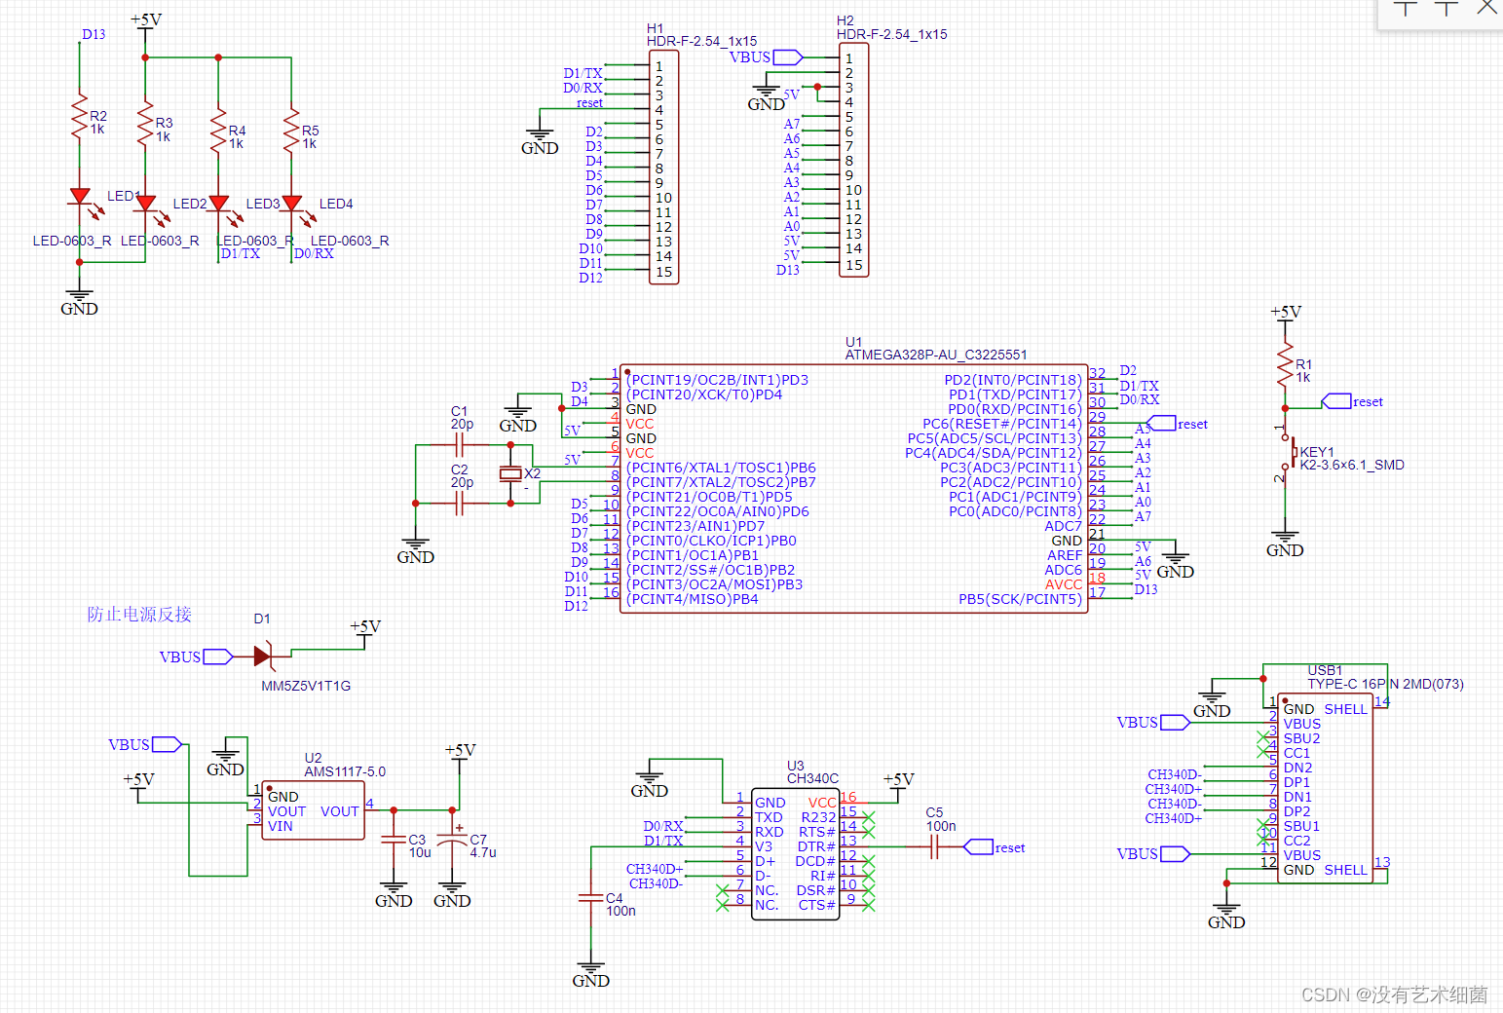This screenshot has height=1013, width=1503.
Task: Click the CH340D+ net label at U3 pin 5
Action: click(655, 869)
